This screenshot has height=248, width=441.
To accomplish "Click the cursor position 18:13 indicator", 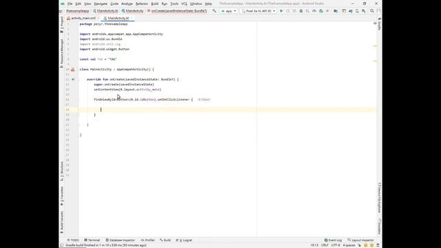I will [x=314, y=245].
